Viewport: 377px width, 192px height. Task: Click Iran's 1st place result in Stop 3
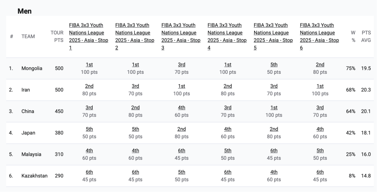coord(181,86)
